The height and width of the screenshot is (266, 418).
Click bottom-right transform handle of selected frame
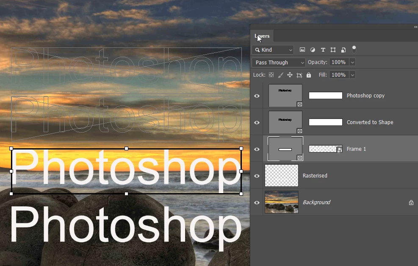click(241, 194)
